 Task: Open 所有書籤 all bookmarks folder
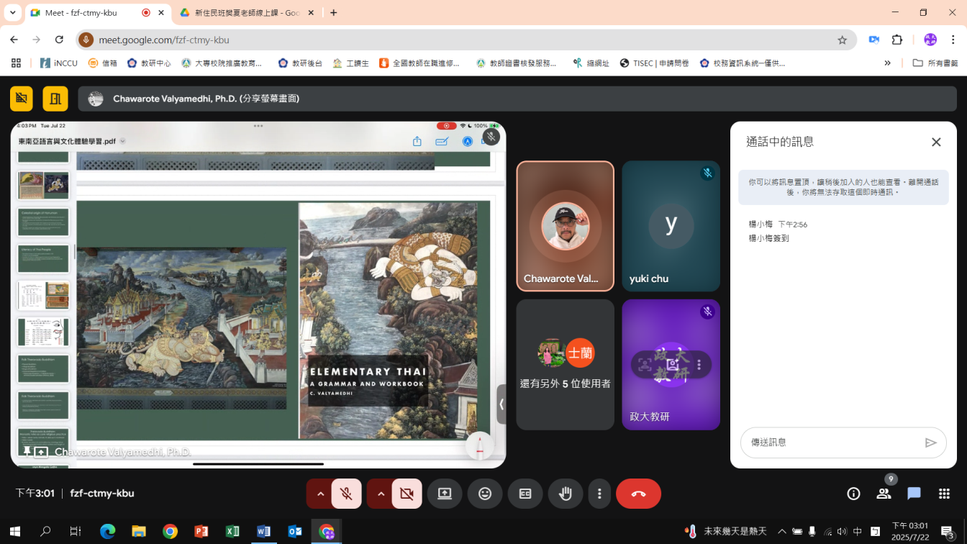935,63
